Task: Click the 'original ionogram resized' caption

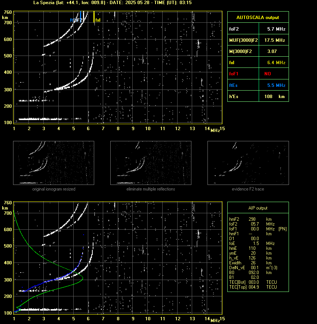Action: [x=54, y=189]
